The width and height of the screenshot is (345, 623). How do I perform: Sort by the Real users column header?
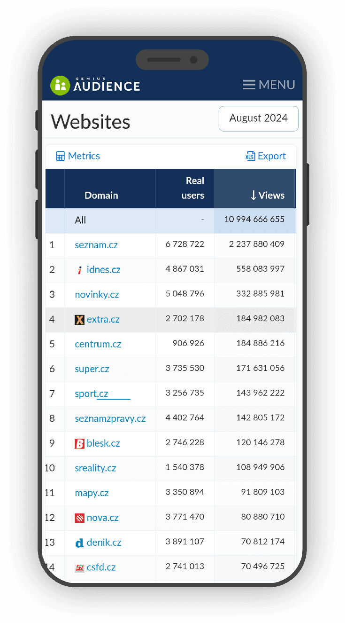pos(194,188)
